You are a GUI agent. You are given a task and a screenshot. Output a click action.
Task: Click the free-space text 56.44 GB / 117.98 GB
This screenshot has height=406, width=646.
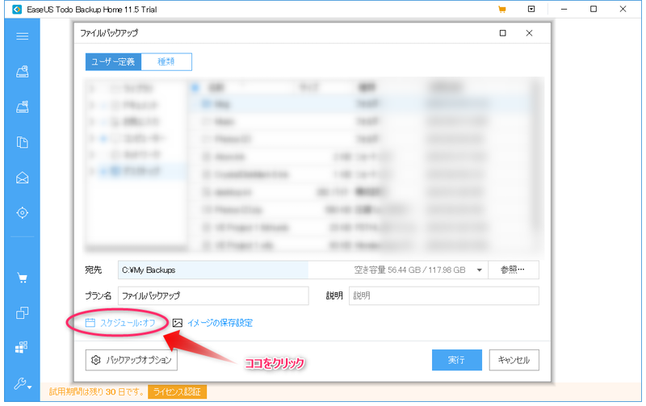426,270
